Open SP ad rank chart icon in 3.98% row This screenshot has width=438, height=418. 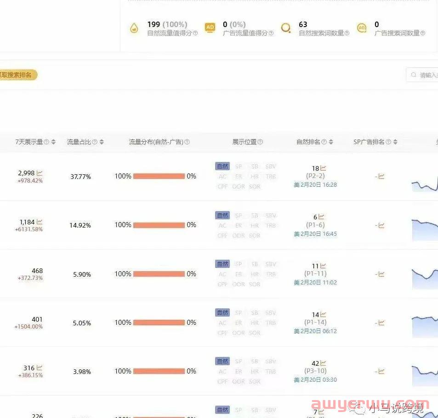pyautogui.click(x=381, y=371)
